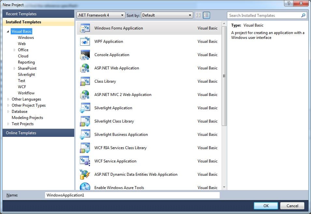Close the New Project dialog
This screenshot has width=311, height=214.
[x=301, y=3]
